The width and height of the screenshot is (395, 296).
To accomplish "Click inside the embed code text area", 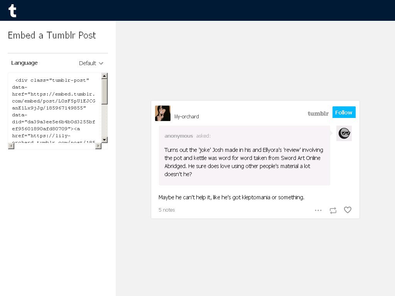I will (x=55, y=108).
